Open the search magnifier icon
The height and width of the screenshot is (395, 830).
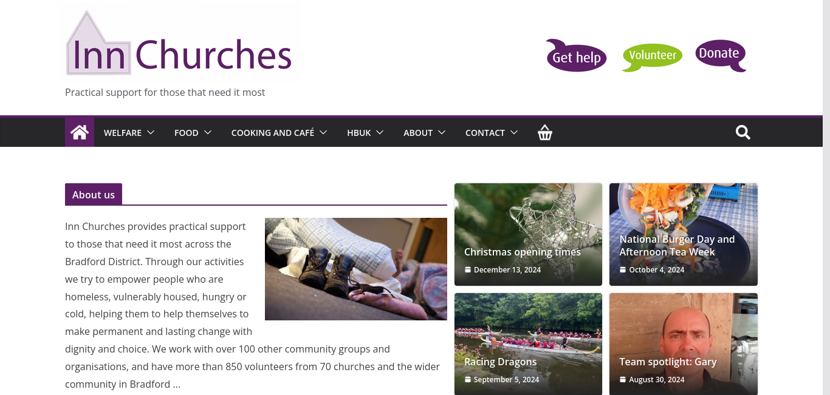click(743, 132)
